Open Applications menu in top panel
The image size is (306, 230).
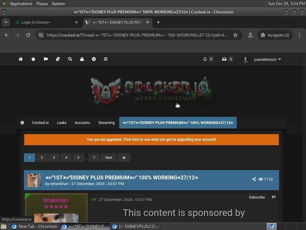tap(21, 4)
